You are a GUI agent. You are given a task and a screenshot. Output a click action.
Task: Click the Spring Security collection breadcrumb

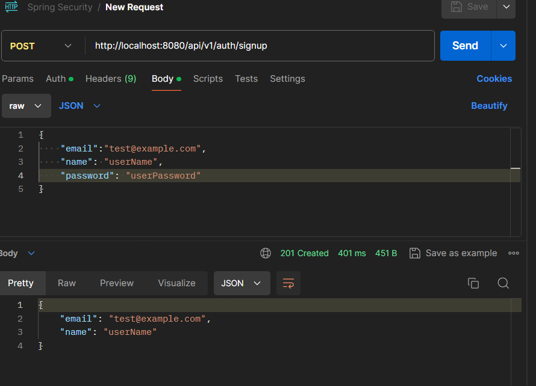tap(60, 7)
